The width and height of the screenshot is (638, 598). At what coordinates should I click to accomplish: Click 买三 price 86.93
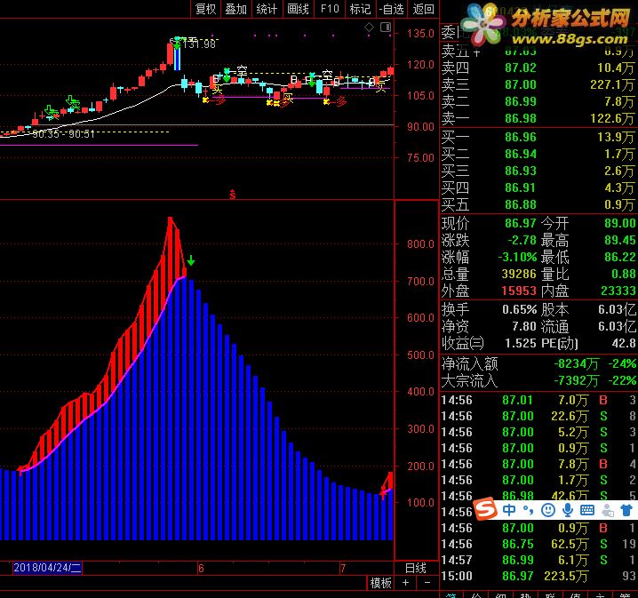coord(521,171)
